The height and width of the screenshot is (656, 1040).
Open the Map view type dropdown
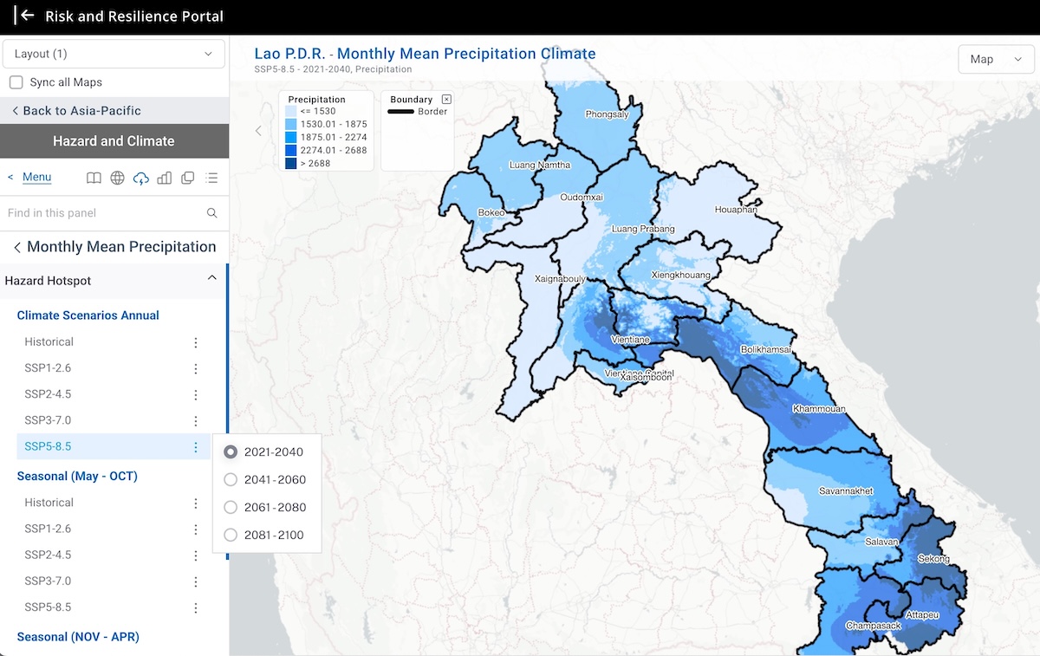pos(996,59)
